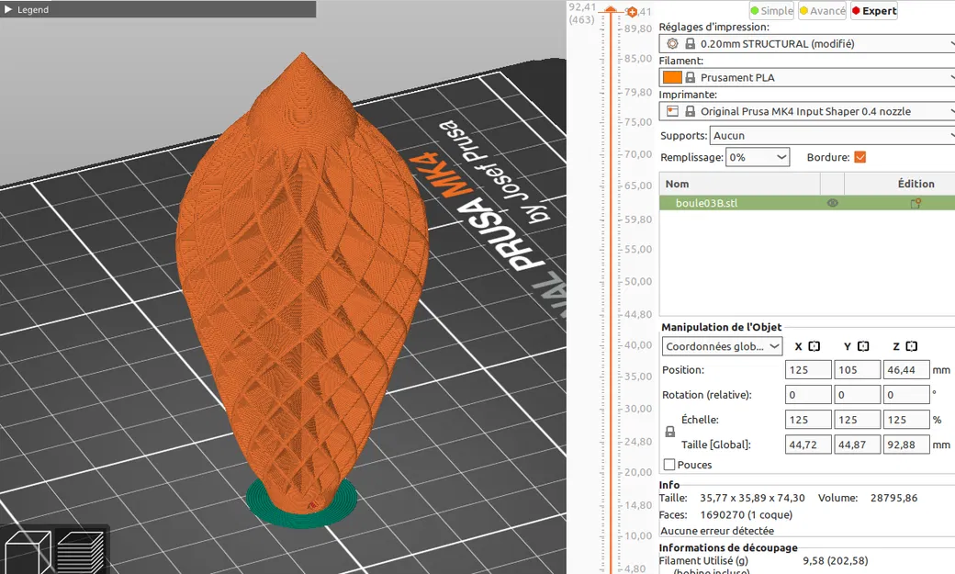
Task: Open the orange filament color swatch
Action: click(x=672, y=77)
